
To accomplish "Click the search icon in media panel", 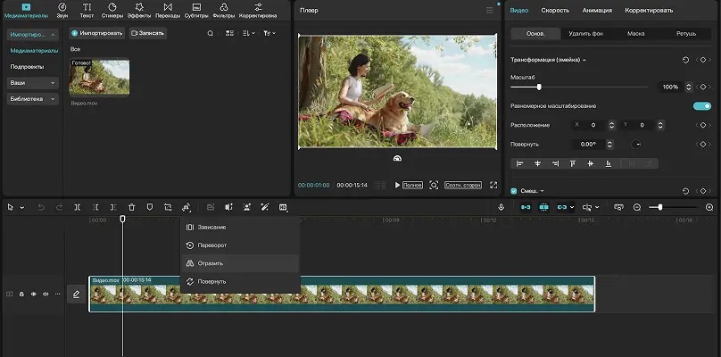I will coord(210,33).
